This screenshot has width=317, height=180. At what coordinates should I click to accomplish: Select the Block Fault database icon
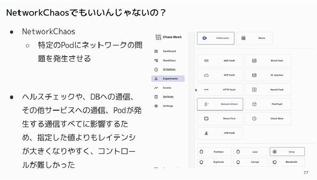click(x=255, y=60)
